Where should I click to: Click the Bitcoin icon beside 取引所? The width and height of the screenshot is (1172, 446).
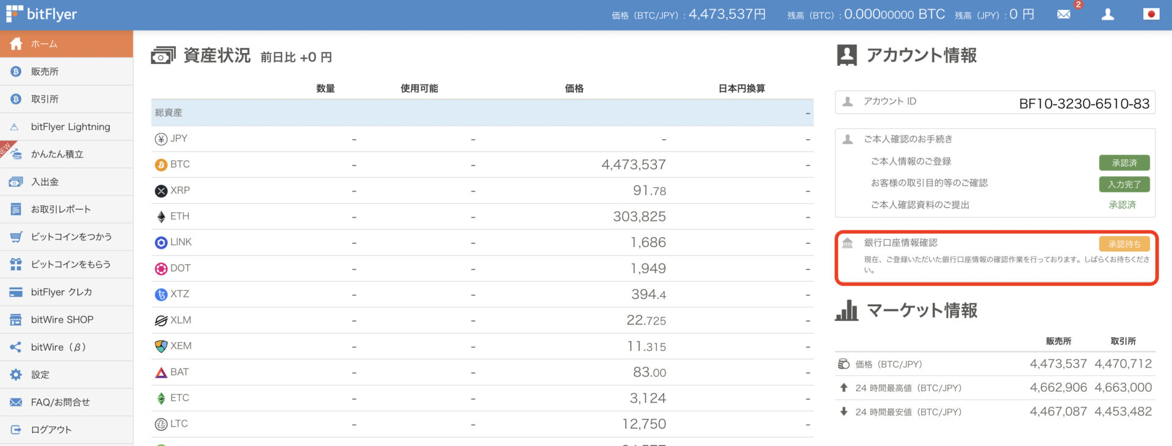click(x=16, y=99)
